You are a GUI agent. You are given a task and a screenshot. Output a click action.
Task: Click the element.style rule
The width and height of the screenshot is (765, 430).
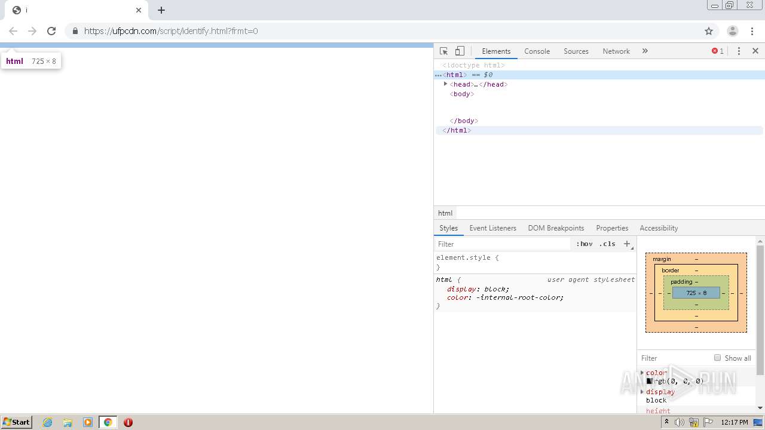467,257
